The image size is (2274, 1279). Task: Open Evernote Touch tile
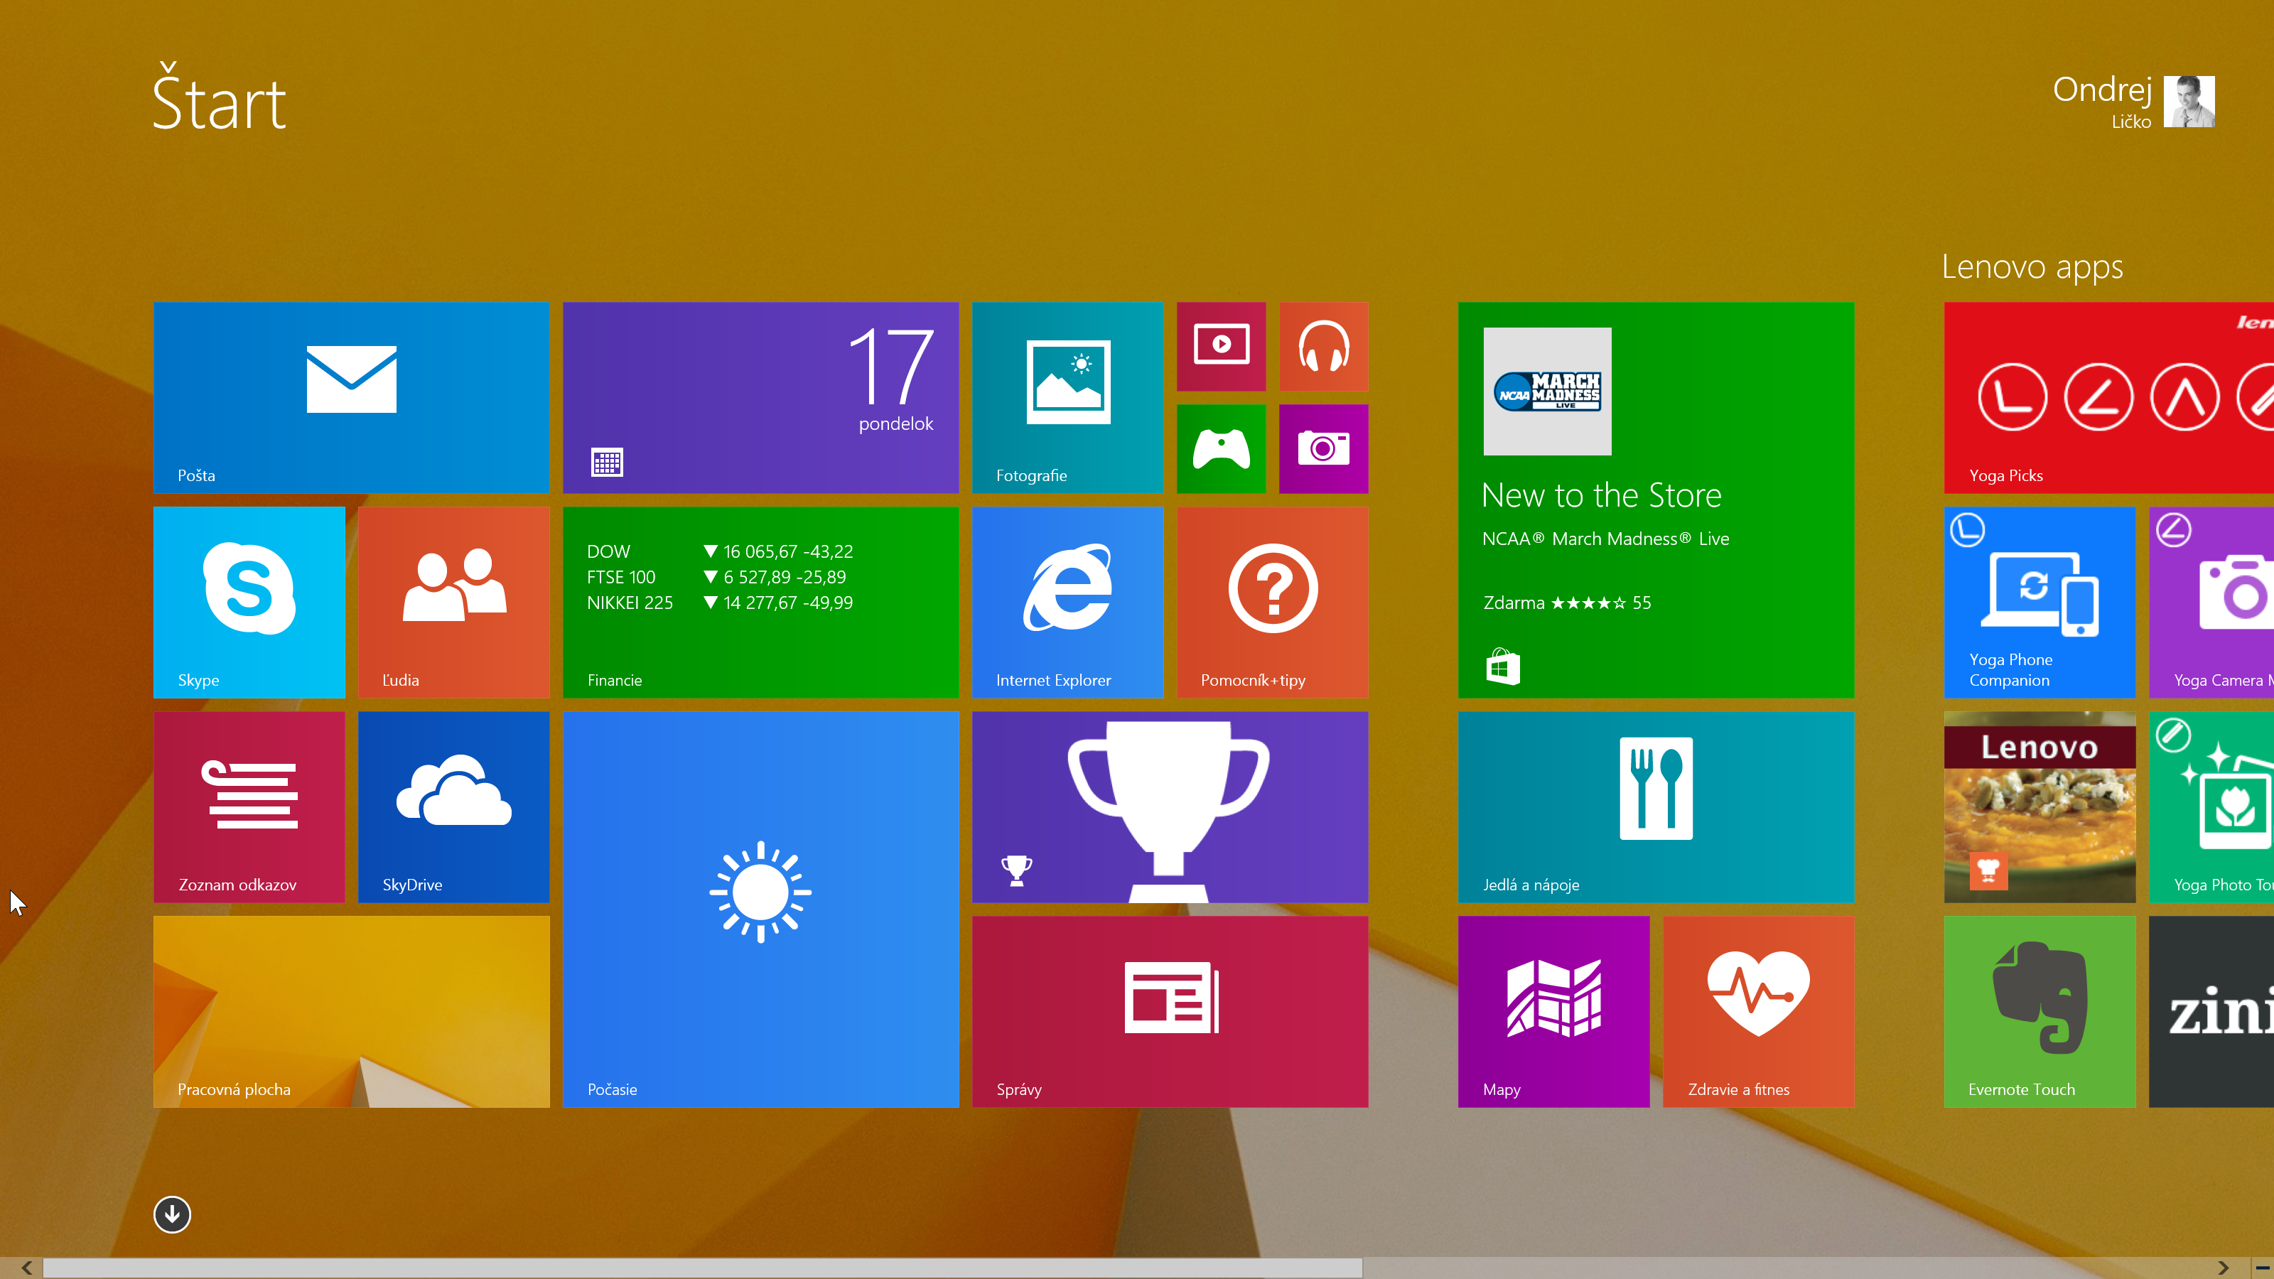point(2039,1012)
